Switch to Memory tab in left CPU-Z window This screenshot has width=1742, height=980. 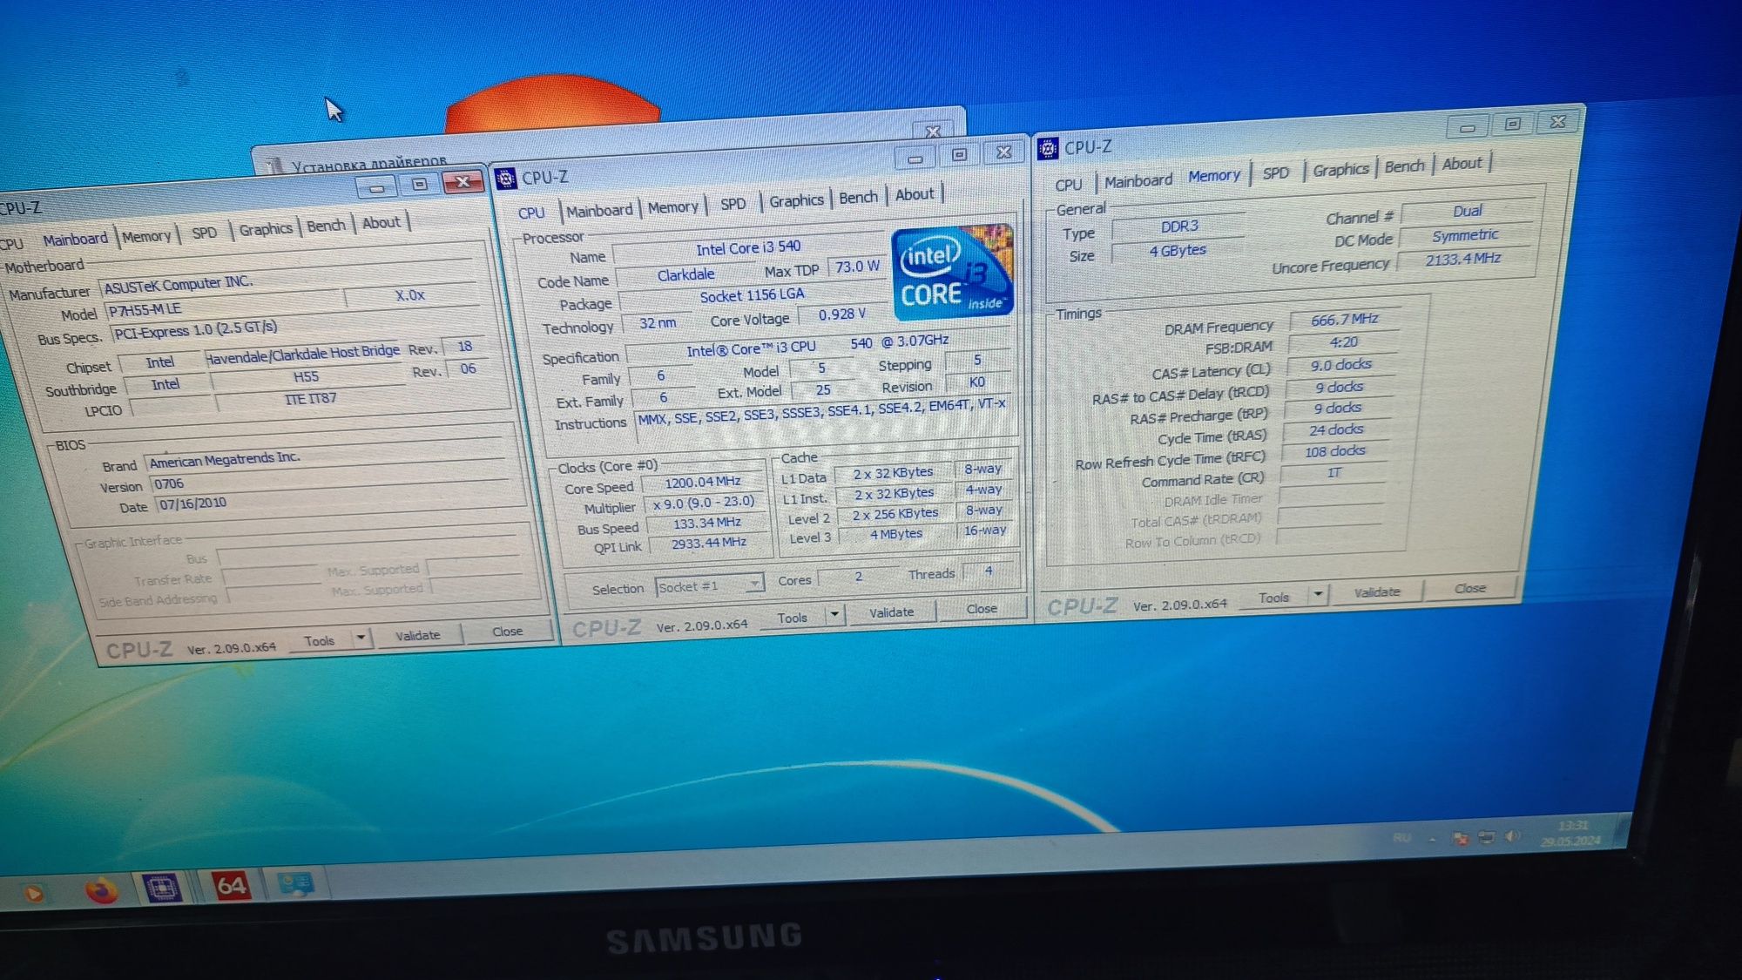click(x=146, y=236)
